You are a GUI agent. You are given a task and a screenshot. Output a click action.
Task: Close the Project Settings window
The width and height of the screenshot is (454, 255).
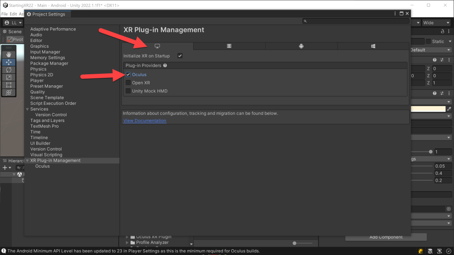tap(407, 14)
